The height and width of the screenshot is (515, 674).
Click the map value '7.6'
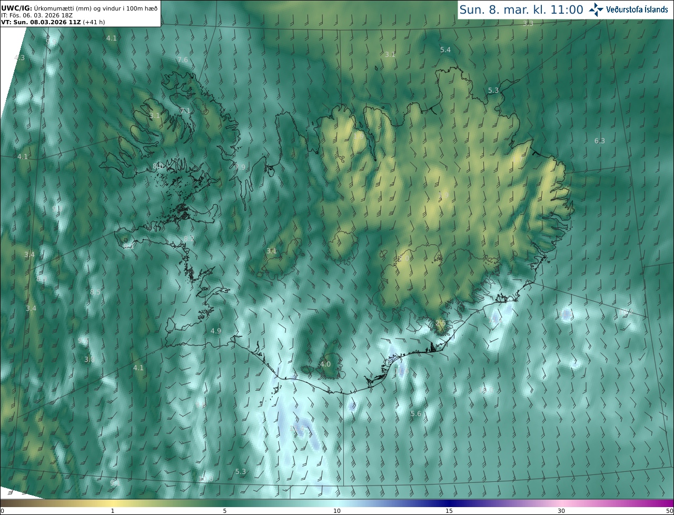(183, 60)
